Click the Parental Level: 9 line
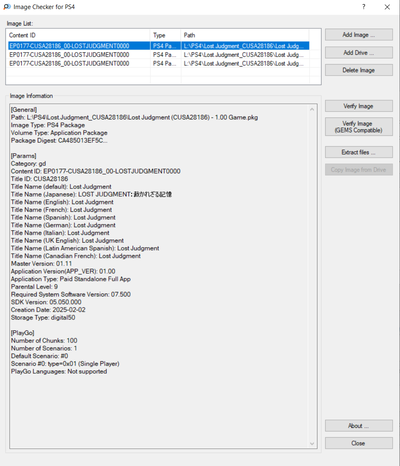Screen dimensions: 400x466 pyautogui.click(x=34, y=287)
